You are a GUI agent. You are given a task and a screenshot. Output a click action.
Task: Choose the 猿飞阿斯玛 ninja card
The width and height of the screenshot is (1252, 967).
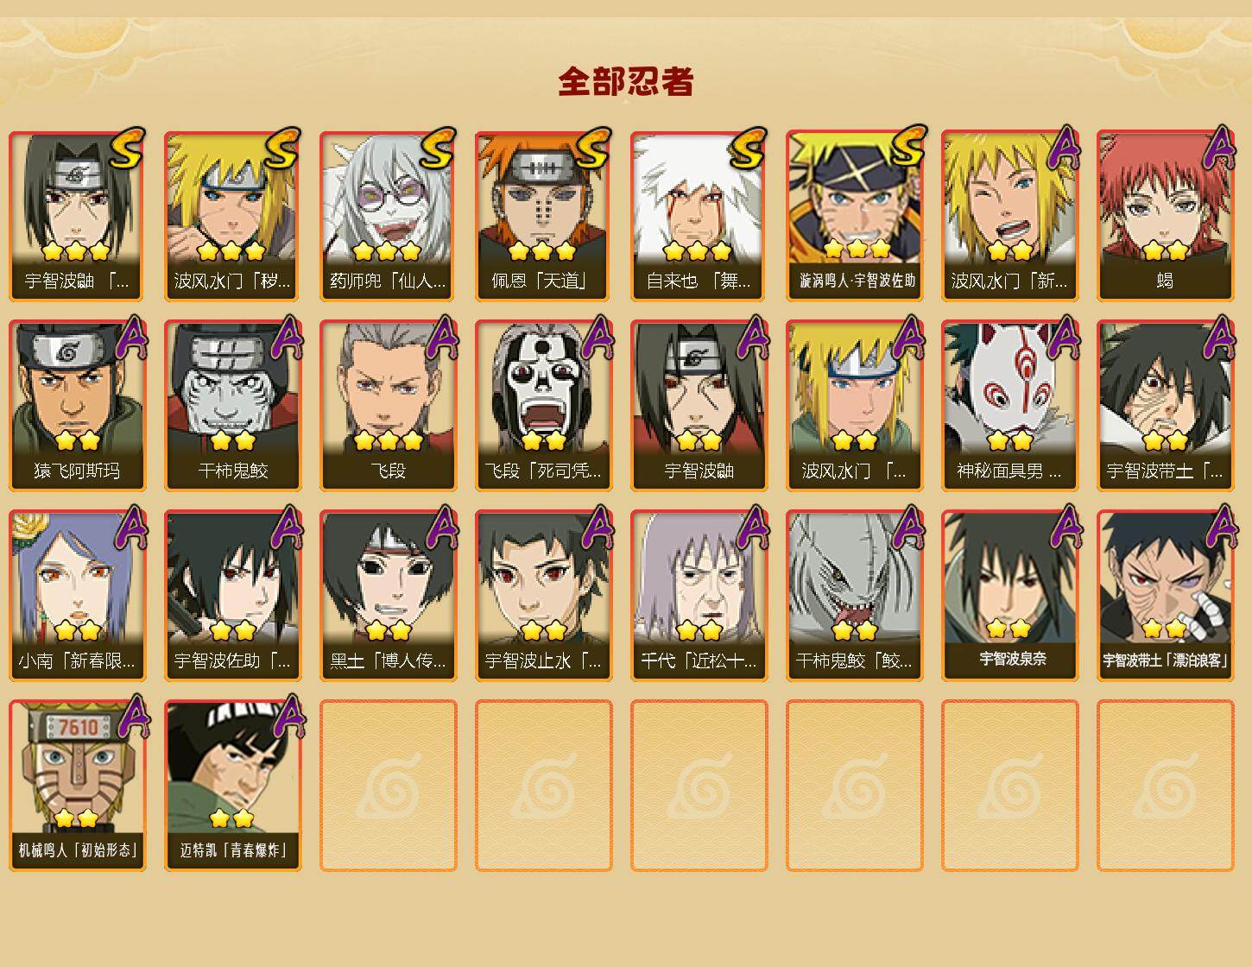coord(77,406)
